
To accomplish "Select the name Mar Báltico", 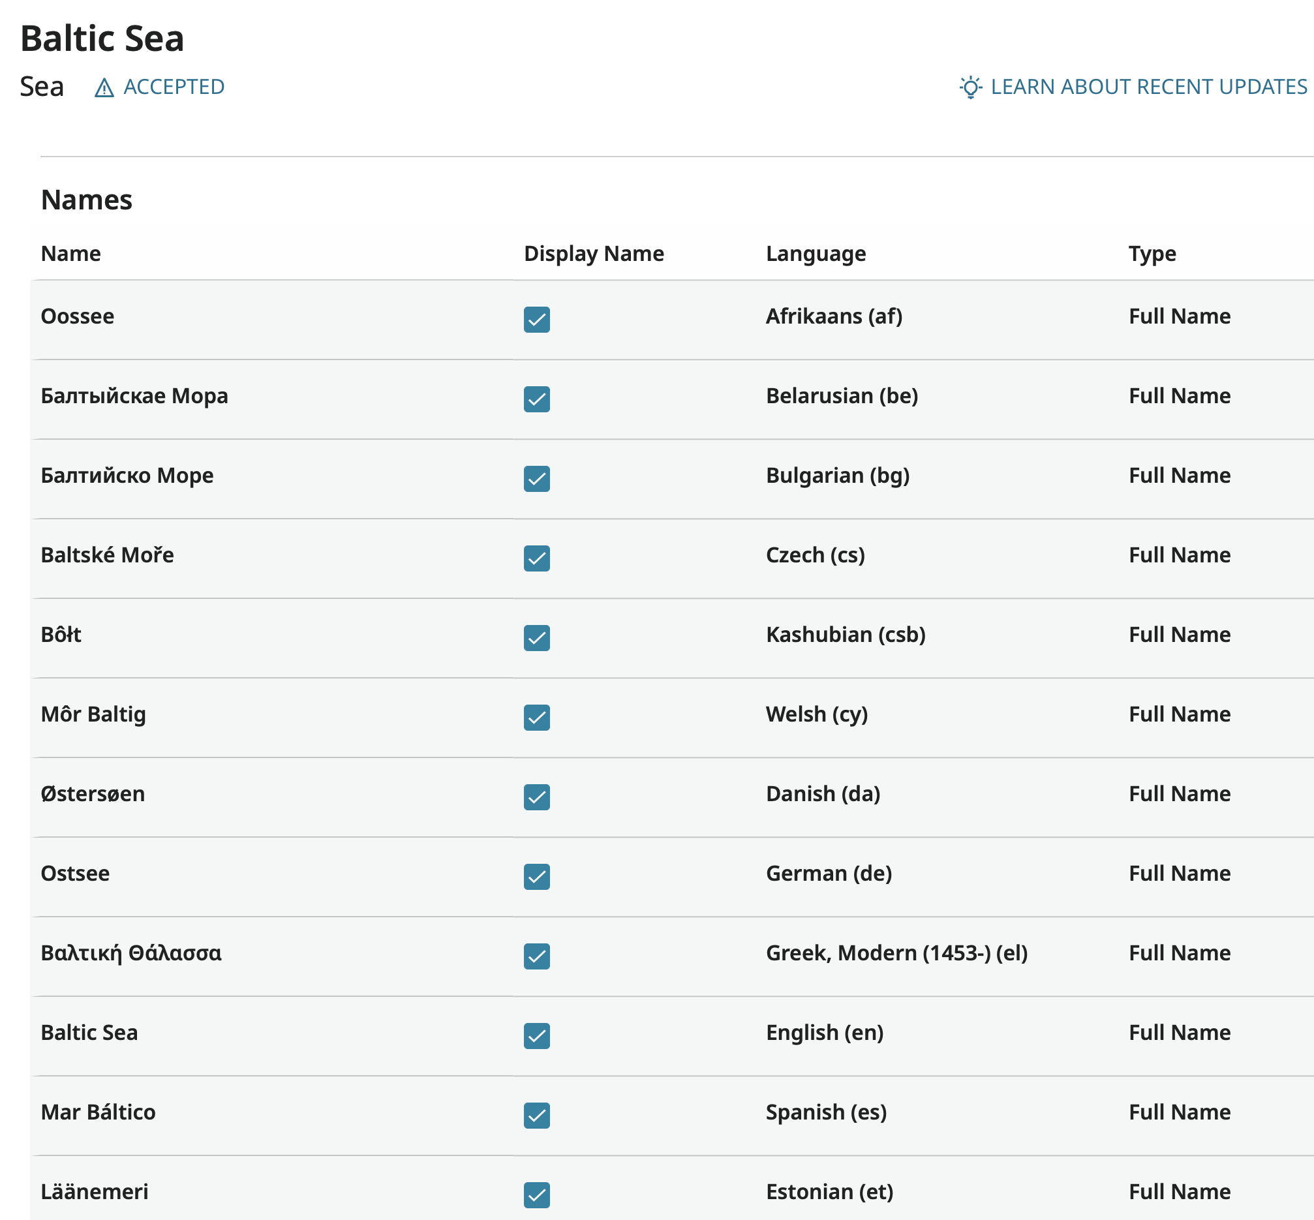I will coord(98,1112).
